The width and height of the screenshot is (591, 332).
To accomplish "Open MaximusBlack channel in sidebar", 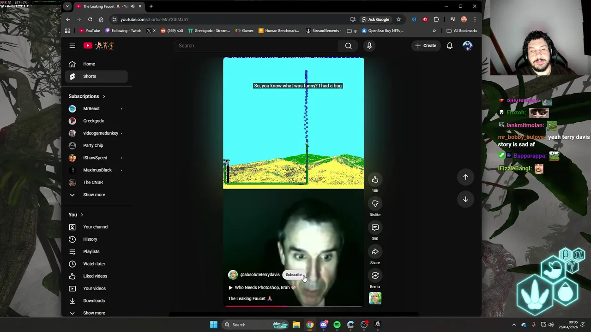I will pos(96,170).
